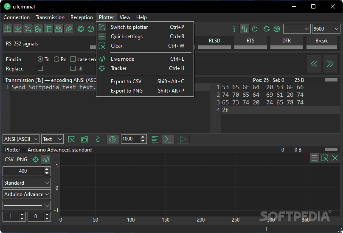
Task: Click the circled fast-forward arrows icon
Action: (277, 29)
